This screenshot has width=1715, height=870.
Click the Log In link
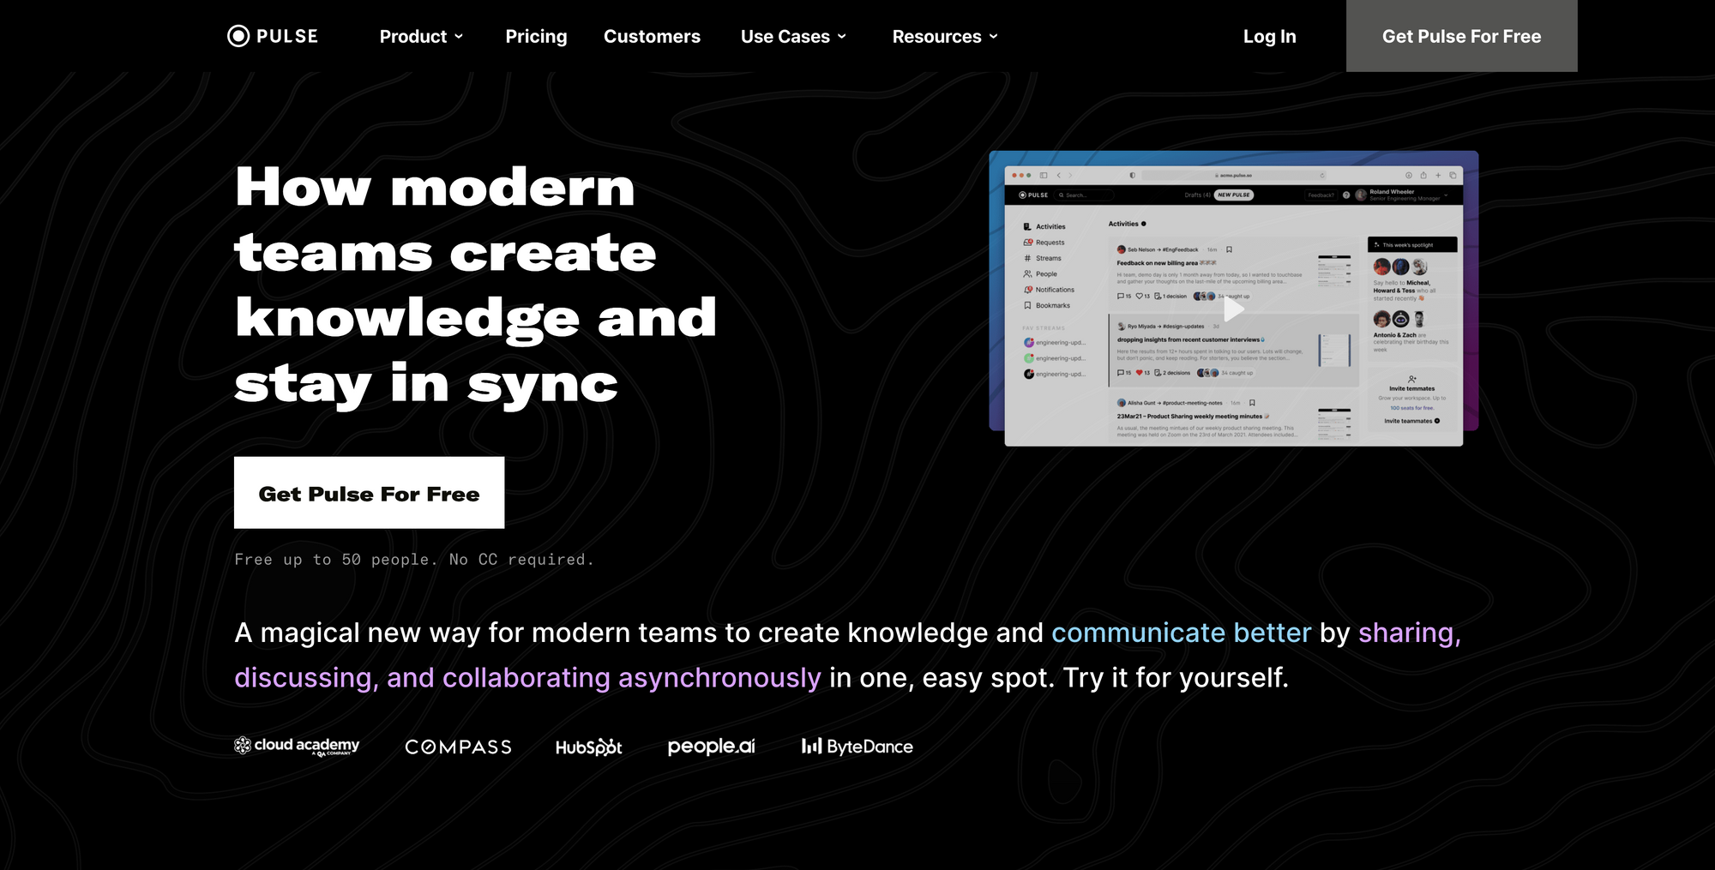[x=1269, y=36]
